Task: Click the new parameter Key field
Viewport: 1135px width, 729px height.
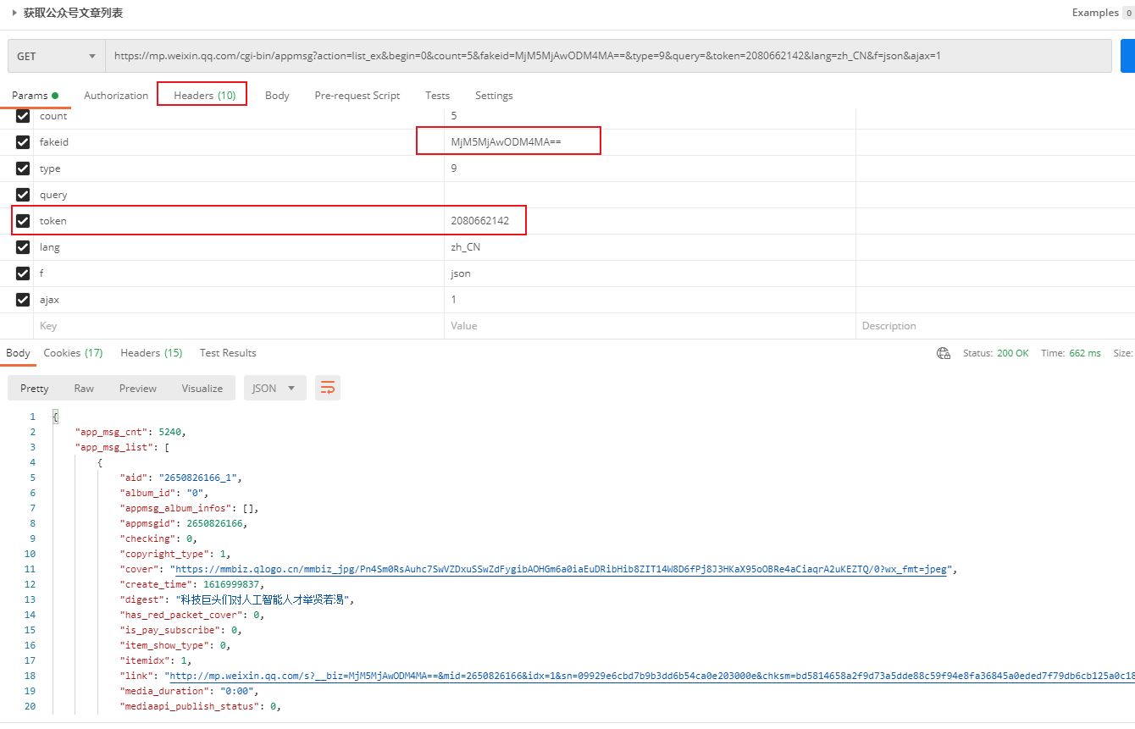Action: coord(239,326)
